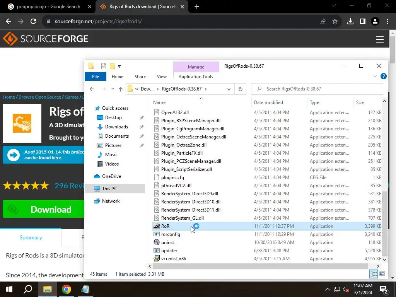Bookmark this page with star icon

pyautogui.click(x=335, y=22)
